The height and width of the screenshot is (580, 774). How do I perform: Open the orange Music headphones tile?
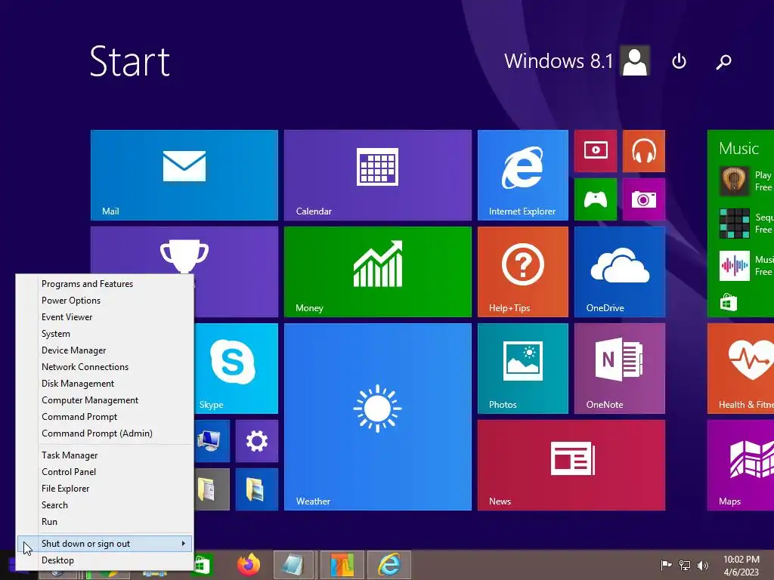point(644,151)
